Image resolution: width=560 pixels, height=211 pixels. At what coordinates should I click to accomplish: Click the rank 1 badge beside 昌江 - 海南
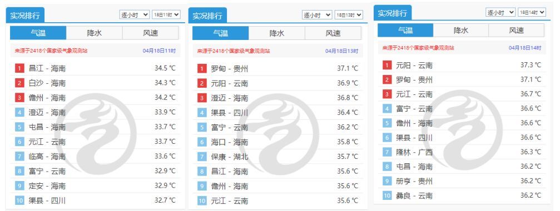pyautogui.click(x=19, y=68)
